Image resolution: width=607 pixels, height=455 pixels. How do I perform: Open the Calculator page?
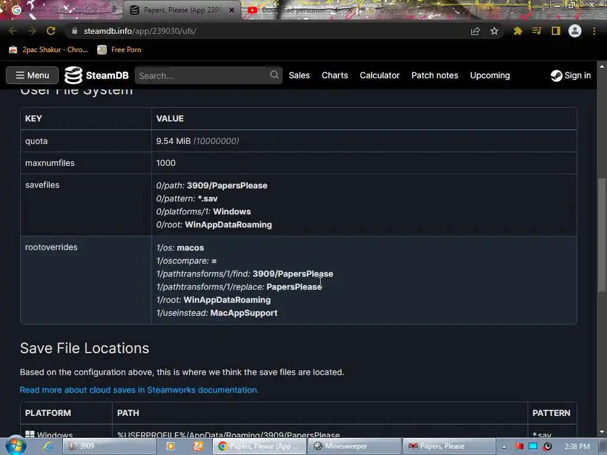380,75
